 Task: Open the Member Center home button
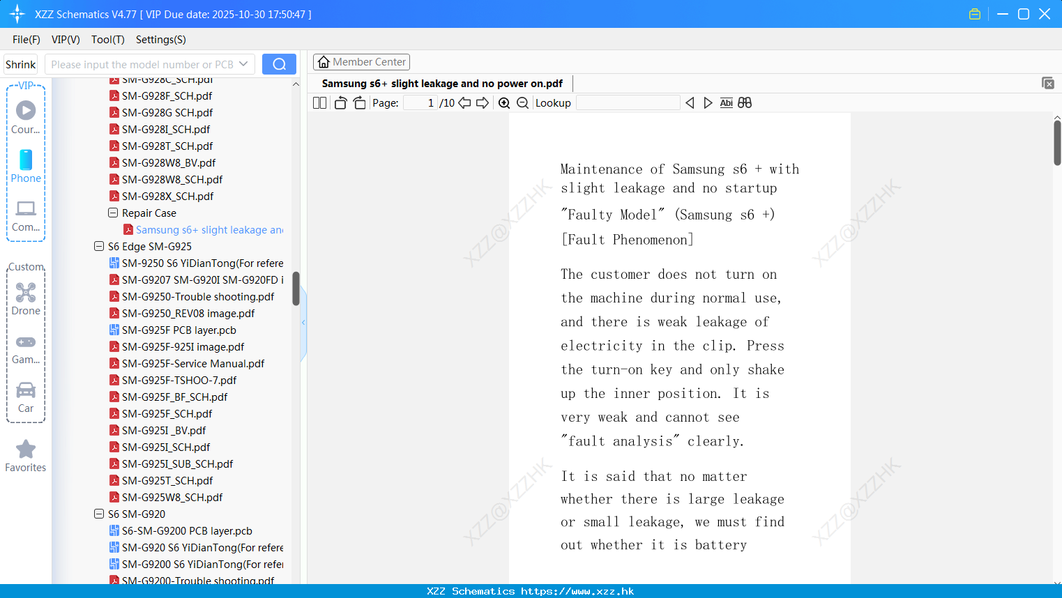click(361, 62)
